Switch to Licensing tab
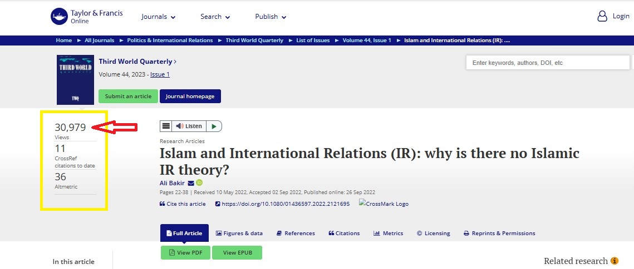634x269 pixels. (x=433, y=233)
